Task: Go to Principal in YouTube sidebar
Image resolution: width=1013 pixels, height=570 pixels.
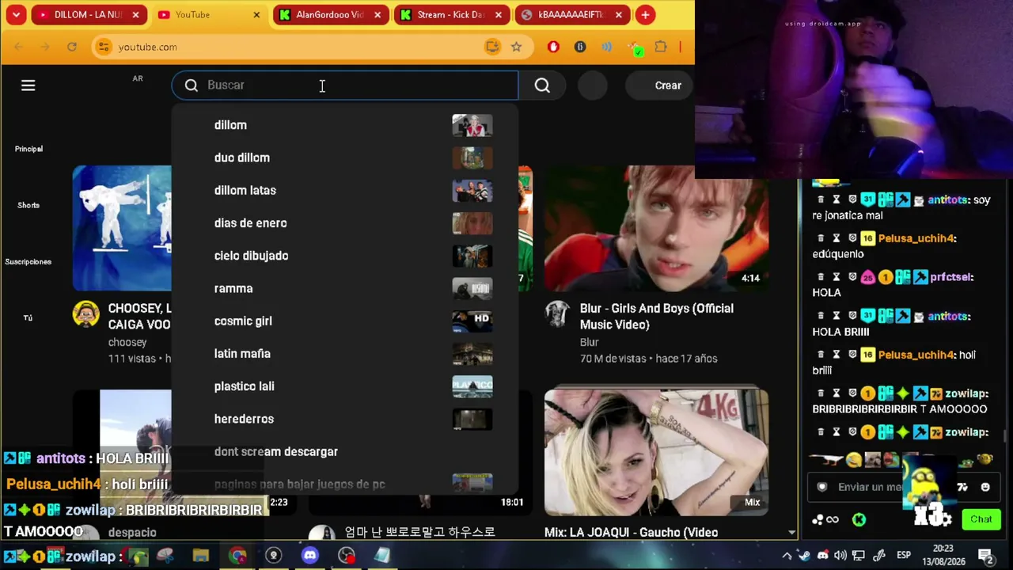Action: click(28, 149)
